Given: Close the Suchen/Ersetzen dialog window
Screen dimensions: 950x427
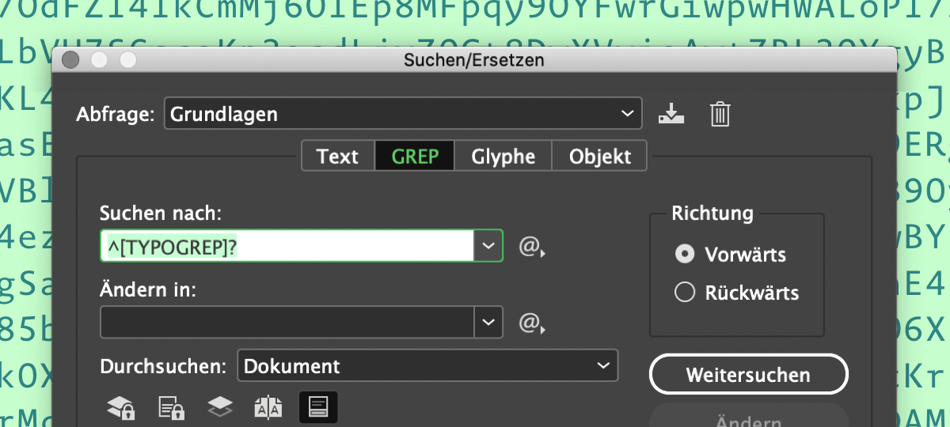Looking at the screenshot, I should click(x=70, y=59).
